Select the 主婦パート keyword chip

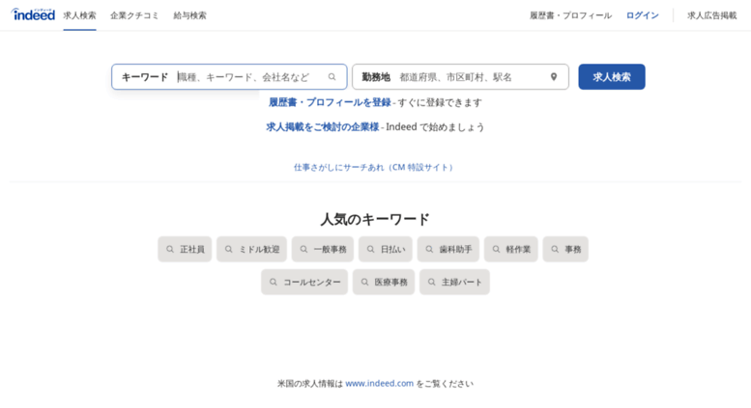tap(454, 282)
